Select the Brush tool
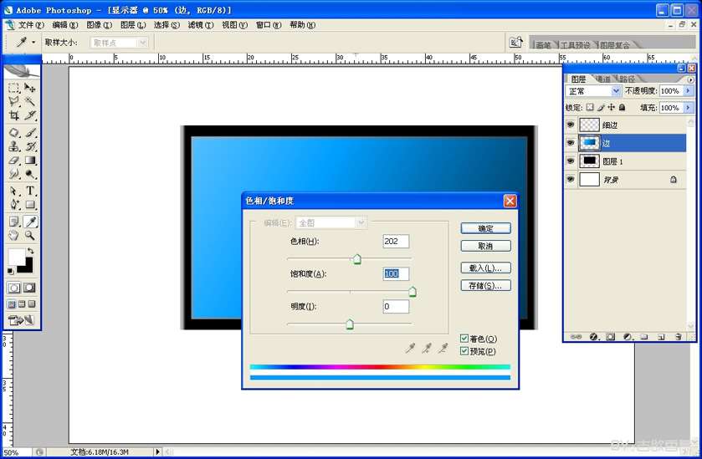The width and height of the screenshot is (702, 459). pos(30,132)
